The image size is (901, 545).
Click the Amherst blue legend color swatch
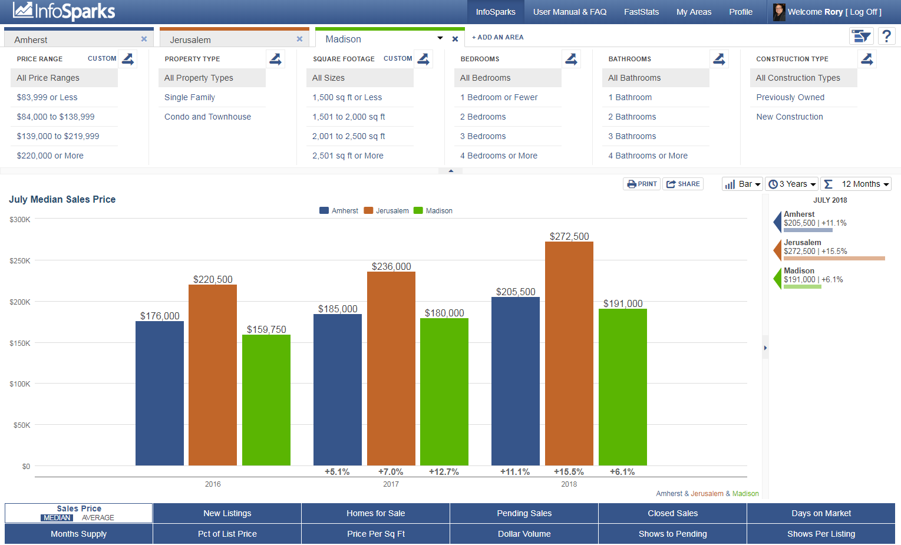324,211
